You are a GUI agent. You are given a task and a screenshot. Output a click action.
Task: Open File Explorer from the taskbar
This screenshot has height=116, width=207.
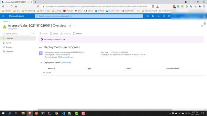coord(23,113)
